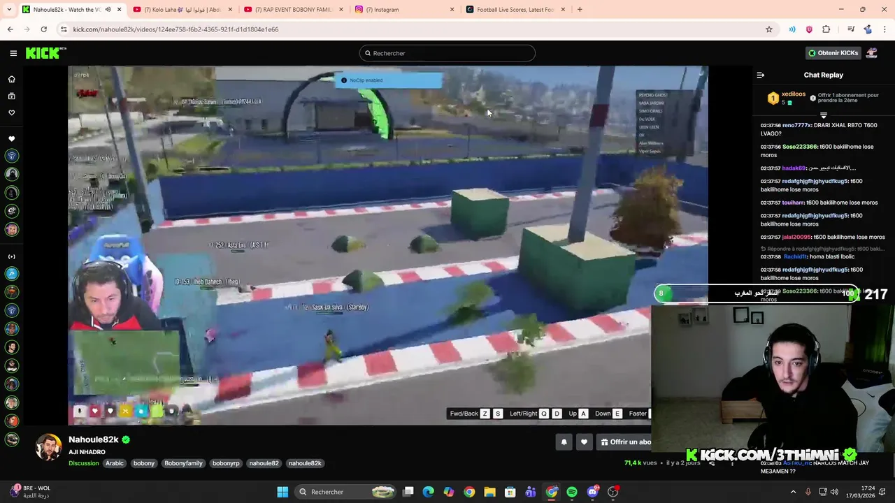Open File Explorer from the taskbar
The height and width of the screenshot is (503, 895).
(x=489, y=492)
